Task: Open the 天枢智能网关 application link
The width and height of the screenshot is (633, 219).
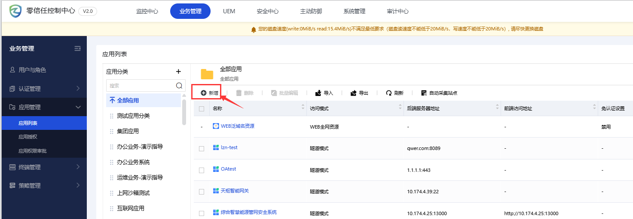Action: click(x=235, y=191)
